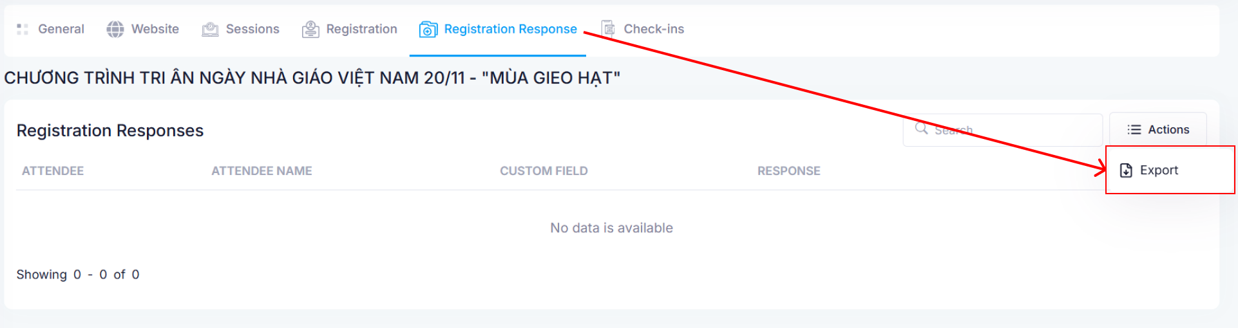Click the Sessions tab icon

[x=210, y=30]
